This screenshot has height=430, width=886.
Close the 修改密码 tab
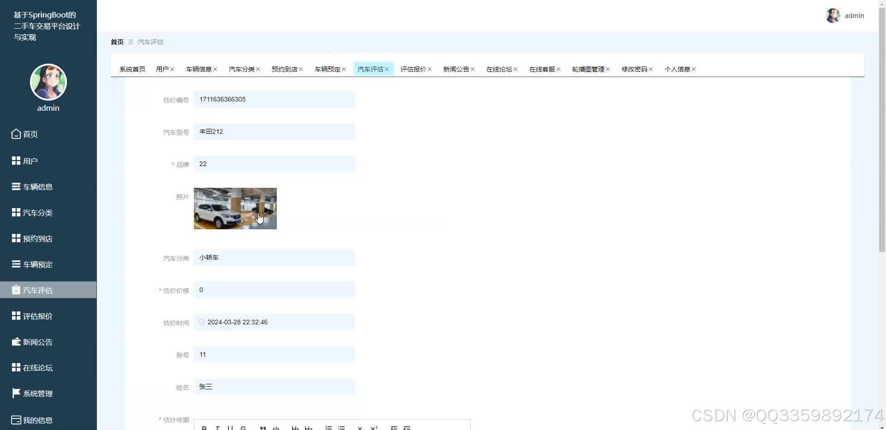click(x=651, y=69)
